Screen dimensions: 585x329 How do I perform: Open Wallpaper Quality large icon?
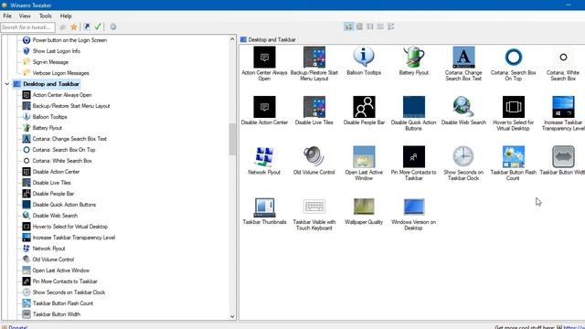click(364, 207)
